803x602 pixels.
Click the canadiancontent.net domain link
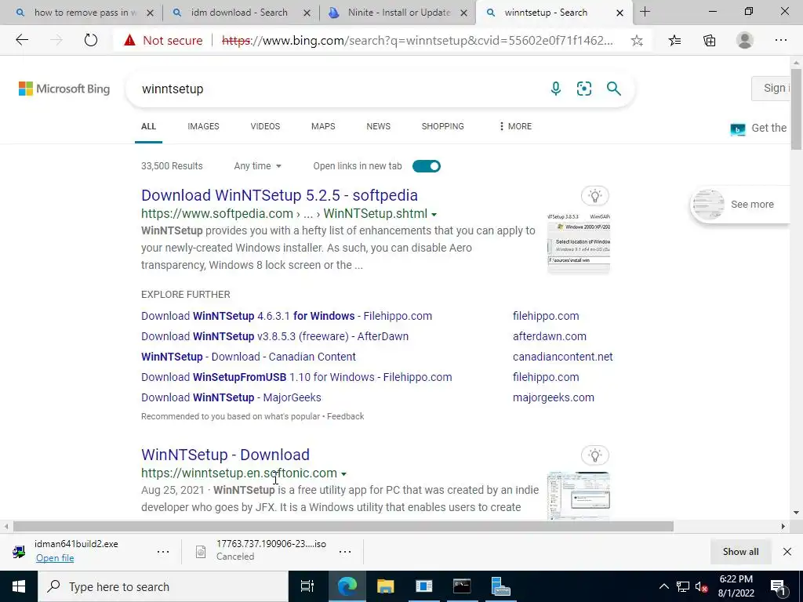(563, 357)
